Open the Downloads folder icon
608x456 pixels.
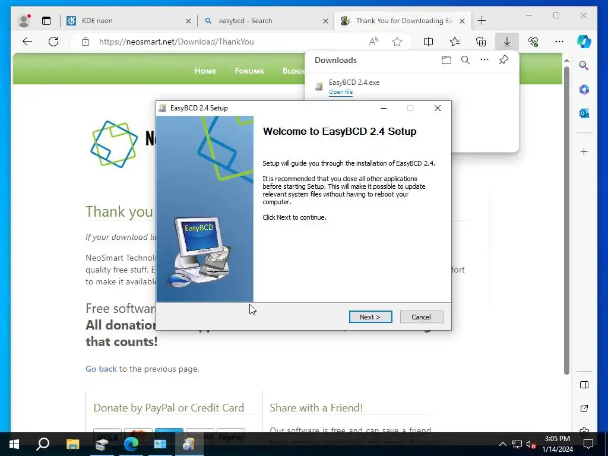click(x=446, y=60)
